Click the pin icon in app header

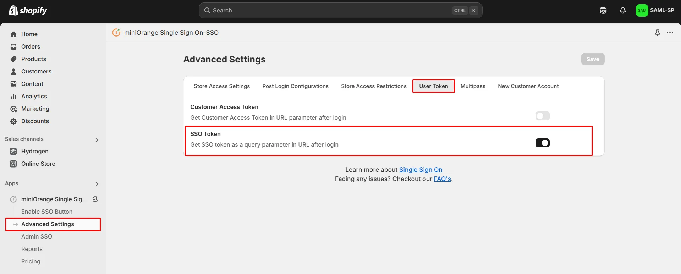pos(658,33)
